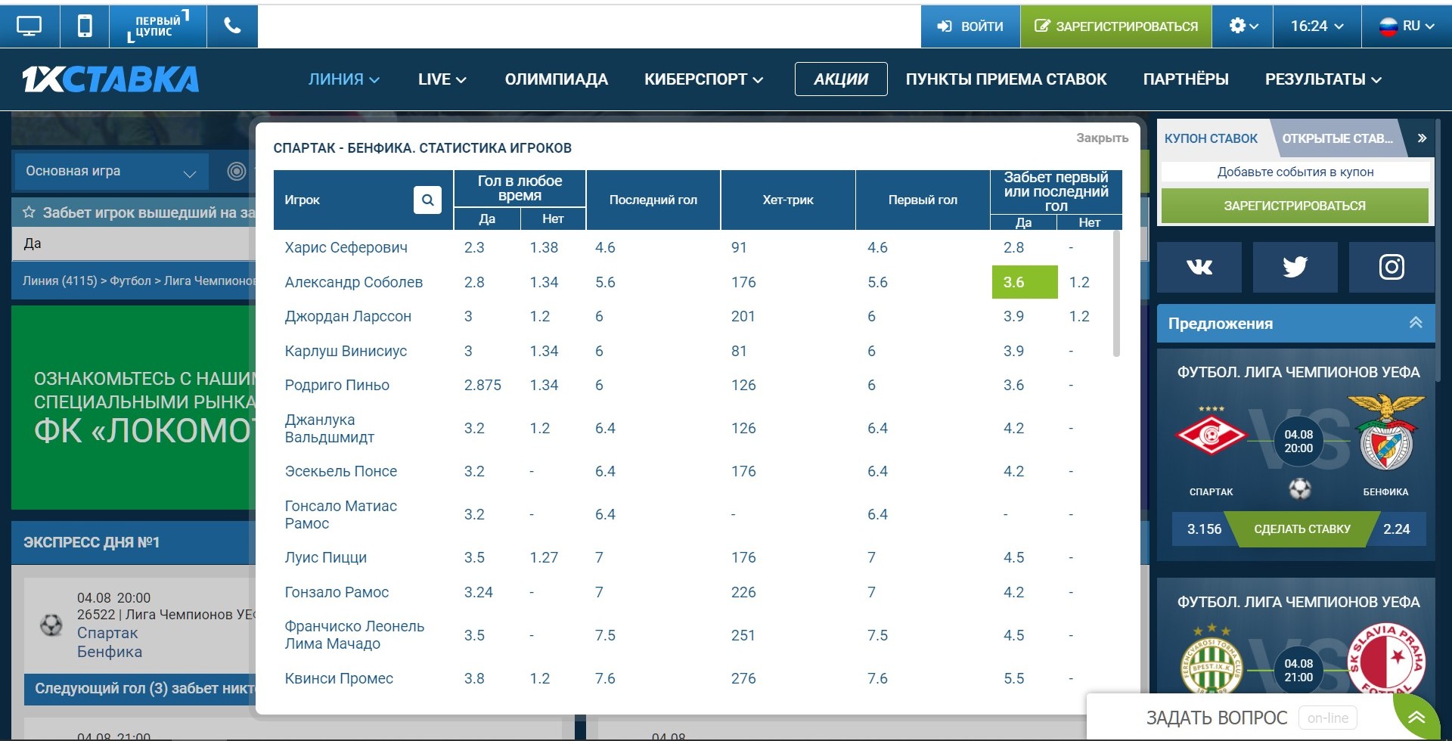Select Харис Сеферович anytime goal Да 2.3
The image size is (1452, 741).
(x=474, y=248)
